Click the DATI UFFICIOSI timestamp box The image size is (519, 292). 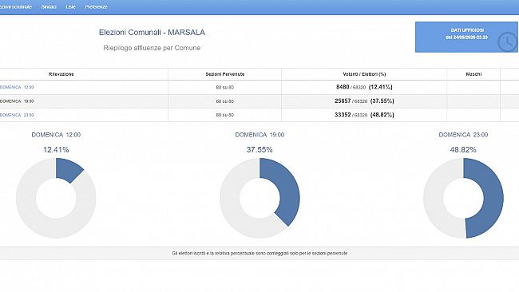[x=466, y=37]
